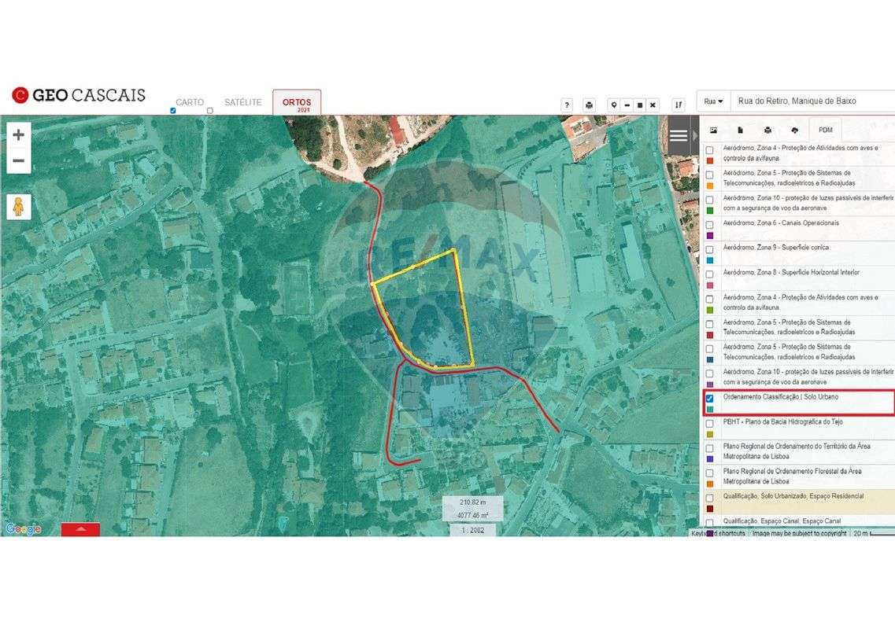Enable the Aeródromo Zona 6 Canais Operacionais layer

tap(709, 225)
